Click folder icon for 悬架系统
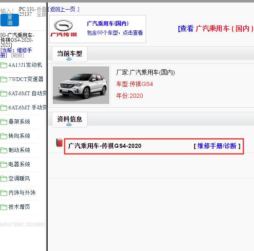Viewport: 254px width, 251px height. coord(4,122)
